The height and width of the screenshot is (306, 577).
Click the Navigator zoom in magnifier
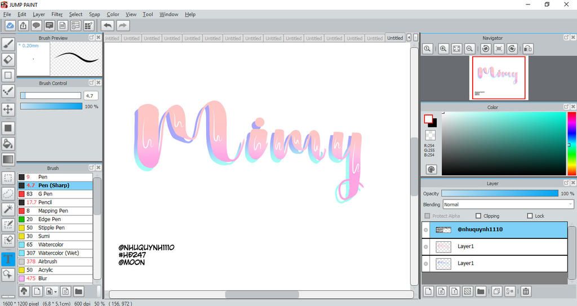point(443,48)
